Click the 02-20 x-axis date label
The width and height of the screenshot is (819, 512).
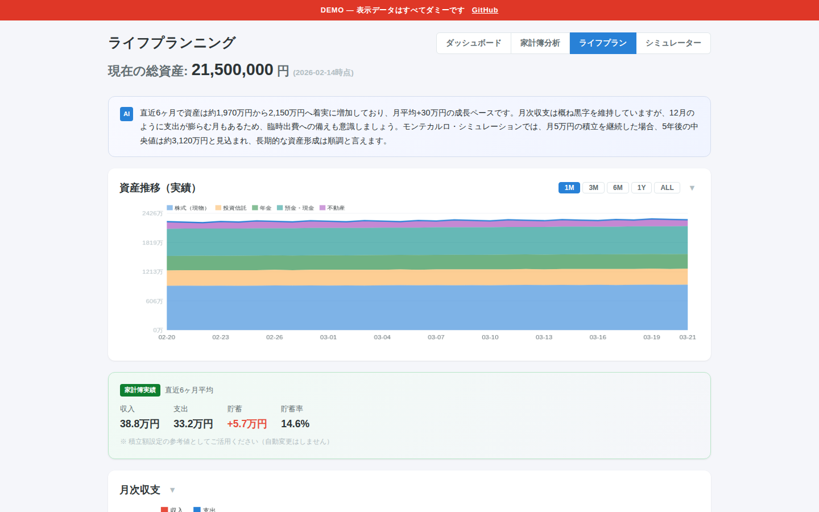pyautogui.click(x=167, y=337)
